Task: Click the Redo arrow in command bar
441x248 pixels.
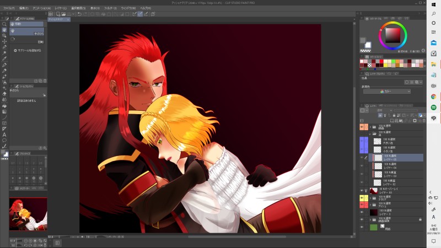Action: 85,14
